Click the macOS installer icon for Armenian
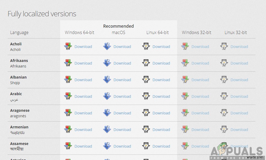This screenshot has width=266, height=160. (107, 129)
